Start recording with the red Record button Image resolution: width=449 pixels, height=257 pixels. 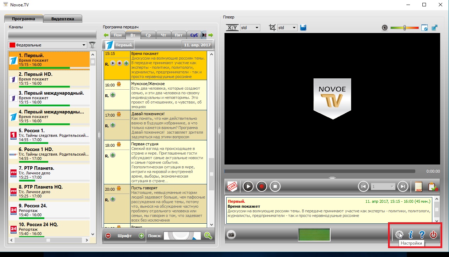tap(261, 186)
